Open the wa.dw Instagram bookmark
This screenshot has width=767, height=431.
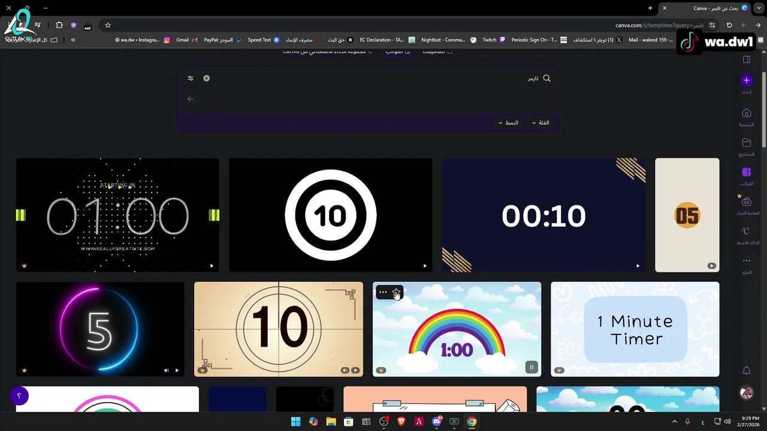142,40
